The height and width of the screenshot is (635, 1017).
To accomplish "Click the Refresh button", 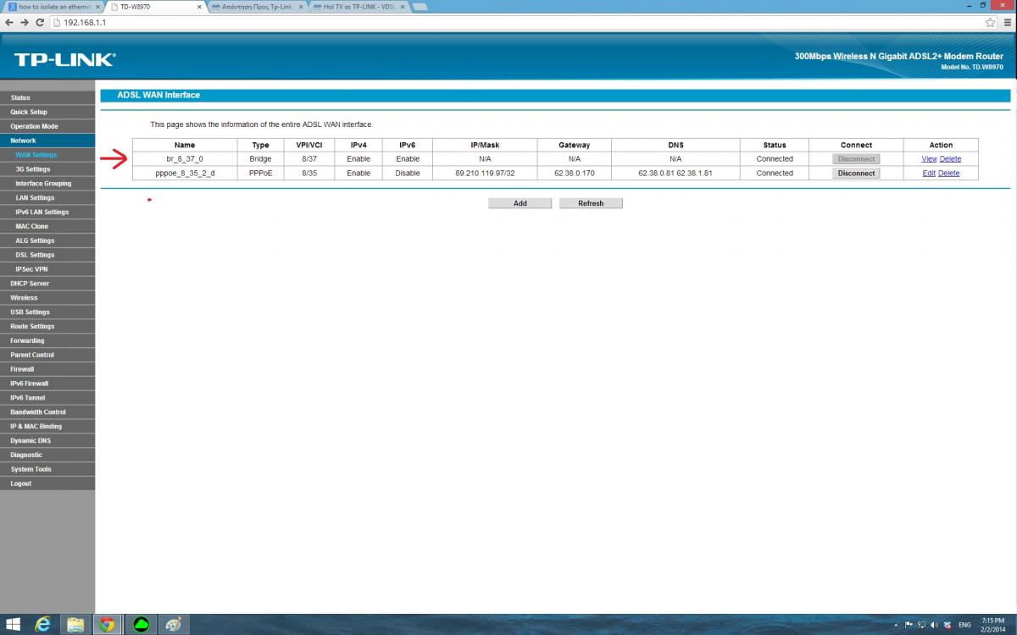I will 591,203.
